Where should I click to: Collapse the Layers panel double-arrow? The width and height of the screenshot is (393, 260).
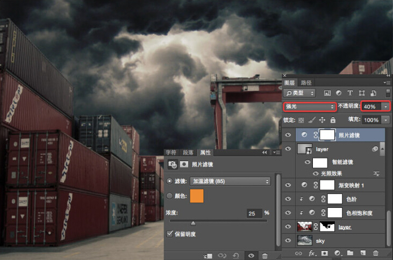tap(388, 75)
